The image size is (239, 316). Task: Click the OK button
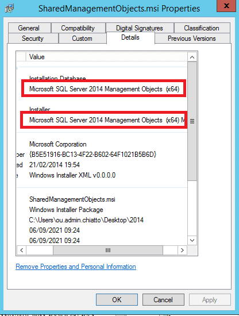[x=117, y=300]
